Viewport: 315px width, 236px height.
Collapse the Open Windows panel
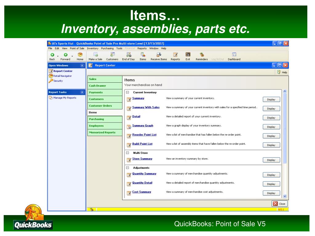(82, 65)
